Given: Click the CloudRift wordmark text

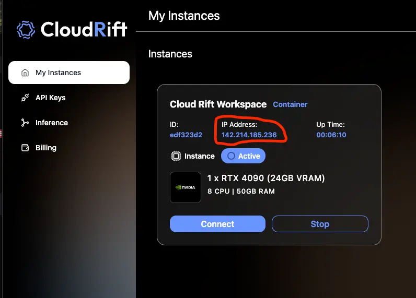Looking at the screenshot, I should click(x=84, y=29).
